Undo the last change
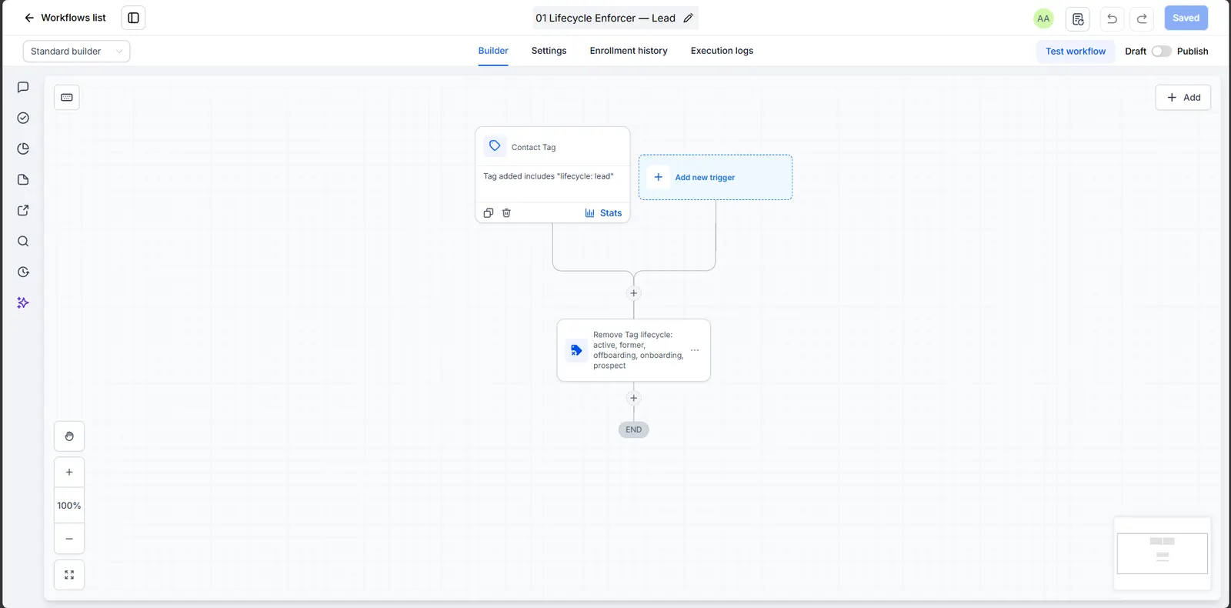The width and height of the screenshot is (1231, 608). pos(1112,18)
